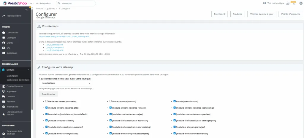Open the 1_fr_0_sitemap.xml link

tap(54, 45)
